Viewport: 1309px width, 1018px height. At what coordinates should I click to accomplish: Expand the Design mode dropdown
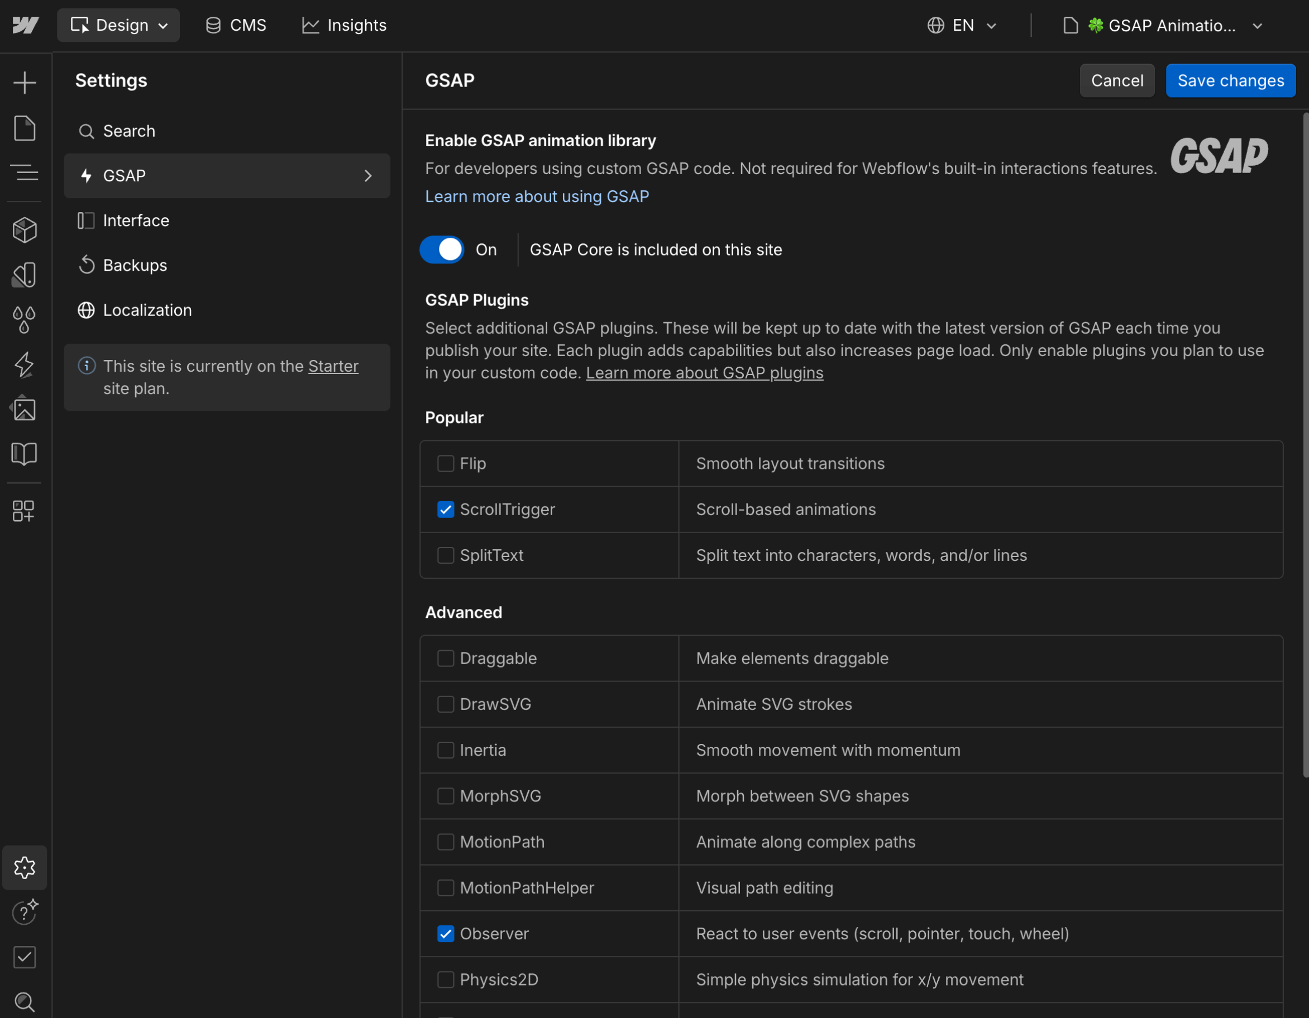[x=118, y=25]
